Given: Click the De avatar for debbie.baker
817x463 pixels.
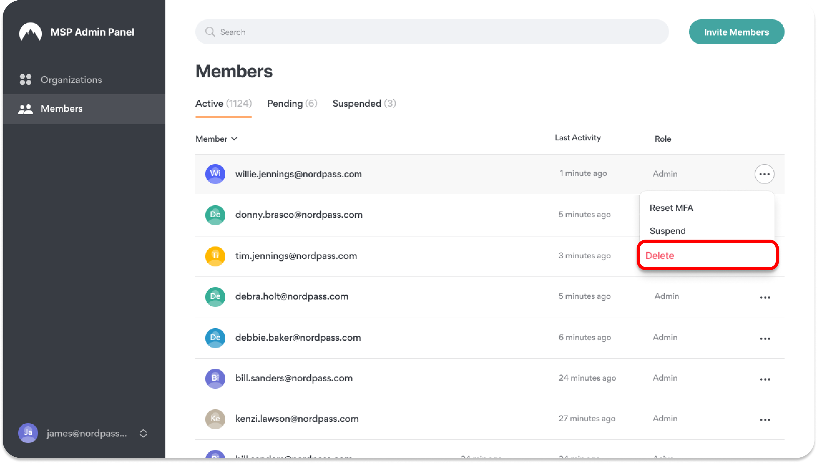Looking at the screenshot, I should point(215,338).
